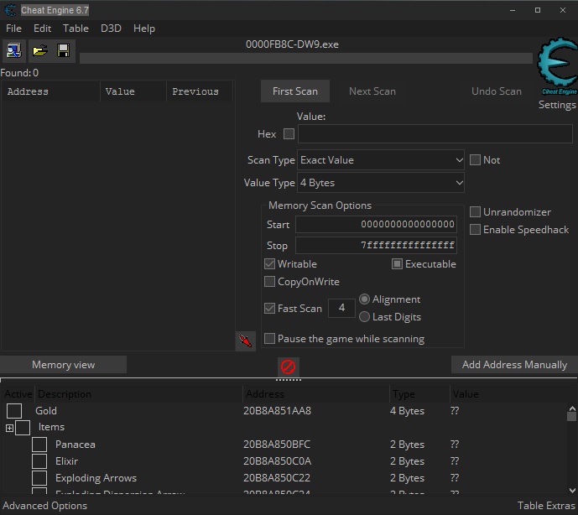Click the save floppy disk icon
This screenshot has height=515, width=578.
pos(63,50)
